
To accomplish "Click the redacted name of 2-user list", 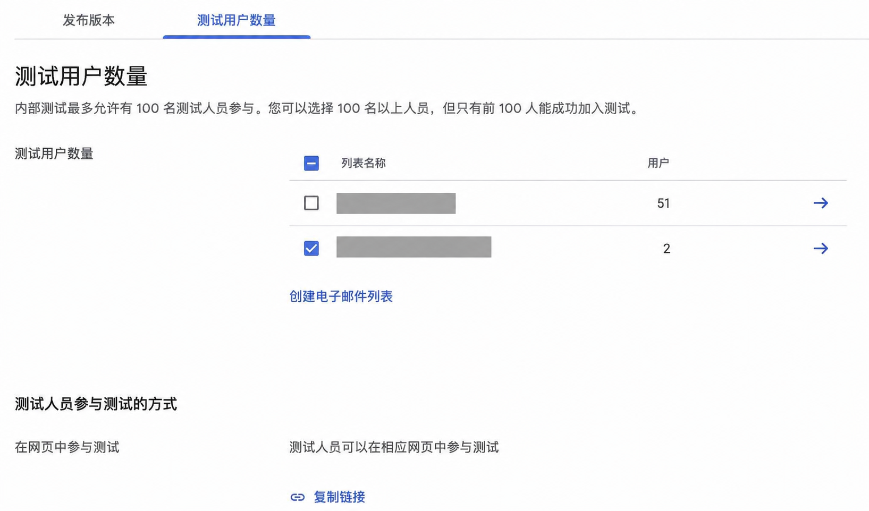I will coord(414,247).
